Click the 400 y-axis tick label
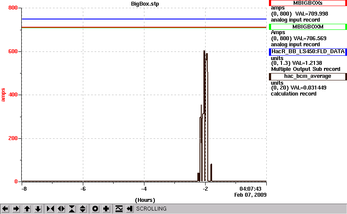Image resolution: width=347 pixels, height=214 pixels. tap(13, 95)
